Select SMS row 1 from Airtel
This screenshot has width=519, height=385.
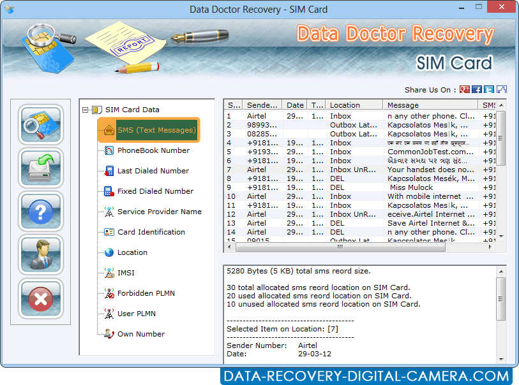360,116
